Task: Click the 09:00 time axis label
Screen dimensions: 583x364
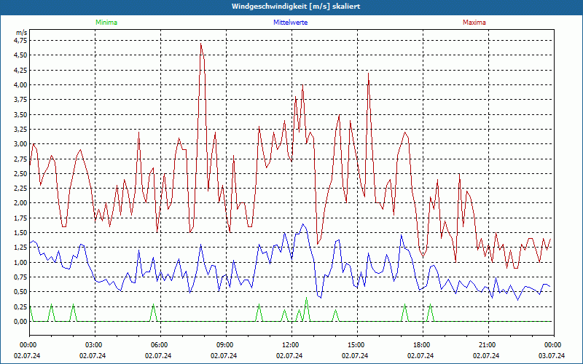Action: 226,345
